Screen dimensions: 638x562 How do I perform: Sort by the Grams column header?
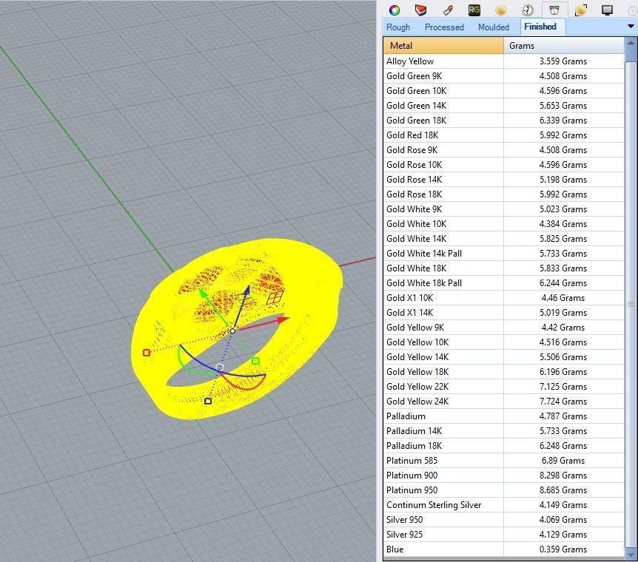click(563, 46)
